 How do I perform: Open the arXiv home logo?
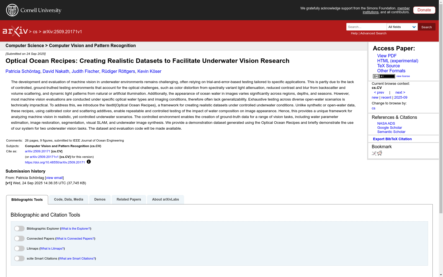[x=15, y=31]
